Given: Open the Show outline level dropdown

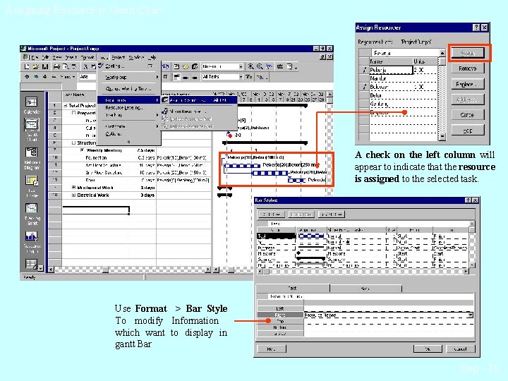Looking at the screenshot, I should pyautogui.click(x=68, y=77).
